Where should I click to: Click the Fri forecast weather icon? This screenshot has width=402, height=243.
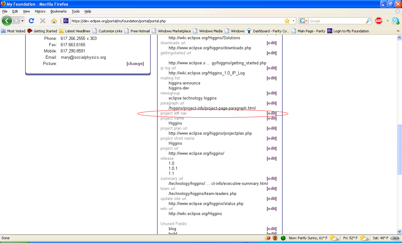click(364, 238)
